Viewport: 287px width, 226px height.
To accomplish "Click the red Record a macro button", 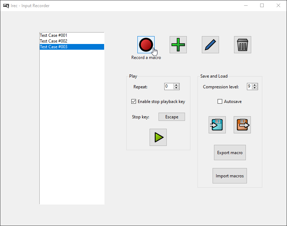I will (x=146, y=45).
